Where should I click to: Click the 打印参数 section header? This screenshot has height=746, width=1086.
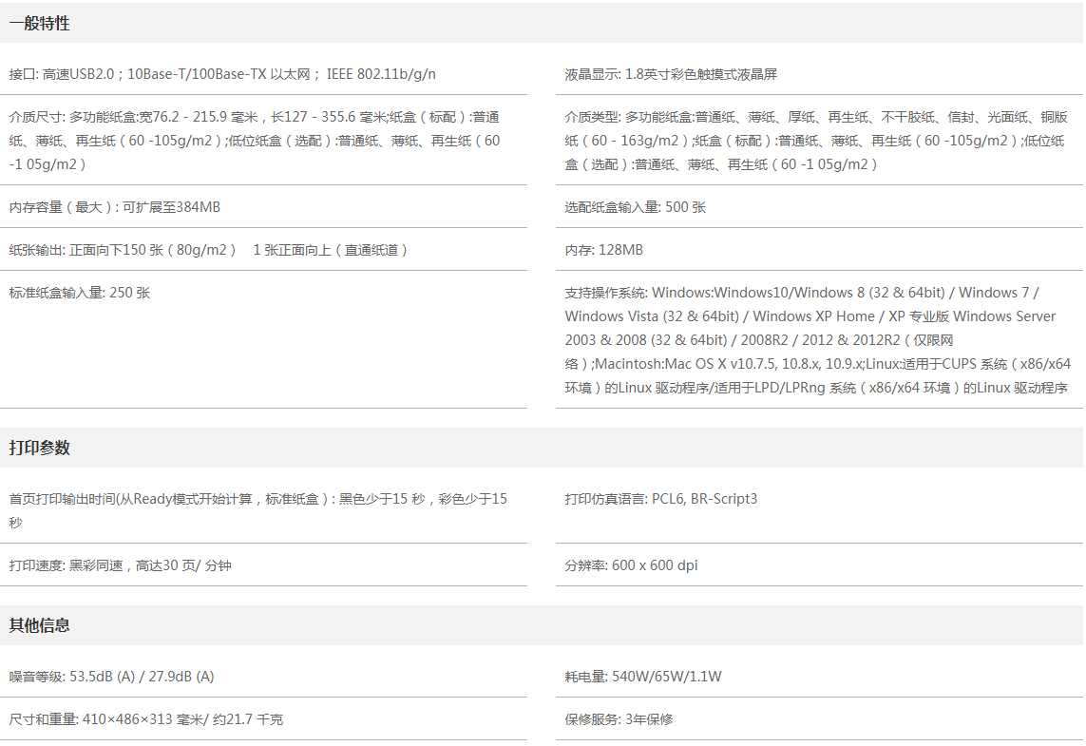tap(40, 448)
